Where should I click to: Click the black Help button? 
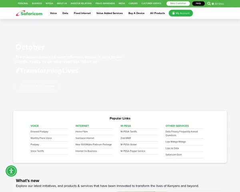point(198,3)
